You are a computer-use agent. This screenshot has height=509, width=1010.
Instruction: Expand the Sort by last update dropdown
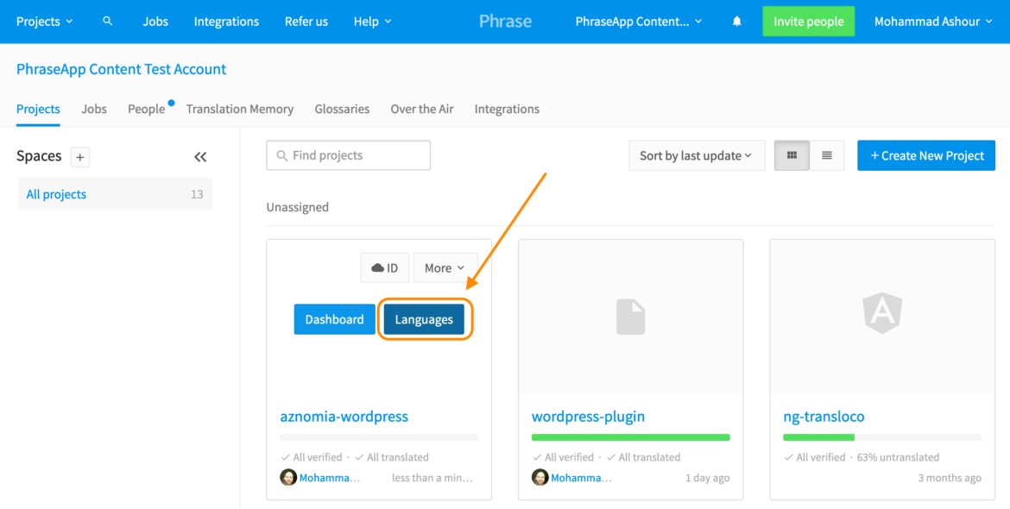coord(696,155)
